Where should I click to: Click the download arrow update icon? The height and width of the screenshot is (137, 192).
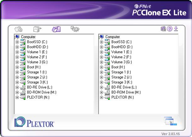pyautogui.click(x=176, y=29)
